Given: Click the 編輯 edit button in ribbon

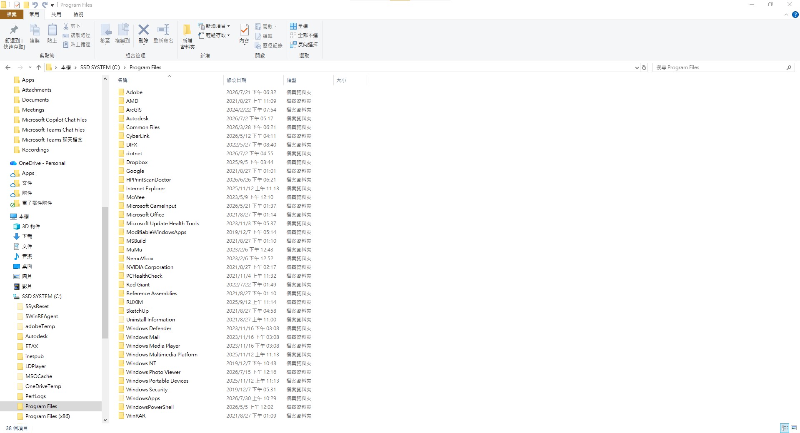Looking at the screenshot, I should [264, 36].
